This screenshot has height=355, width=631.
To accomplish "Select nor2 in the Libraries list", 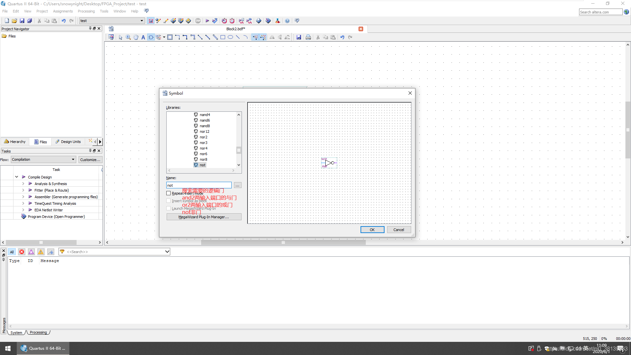I will (x=203, y=137).
